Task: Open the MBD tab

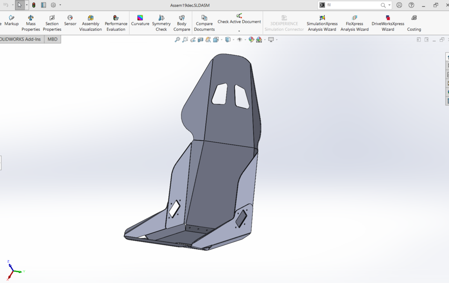Action: click(52, 39)
